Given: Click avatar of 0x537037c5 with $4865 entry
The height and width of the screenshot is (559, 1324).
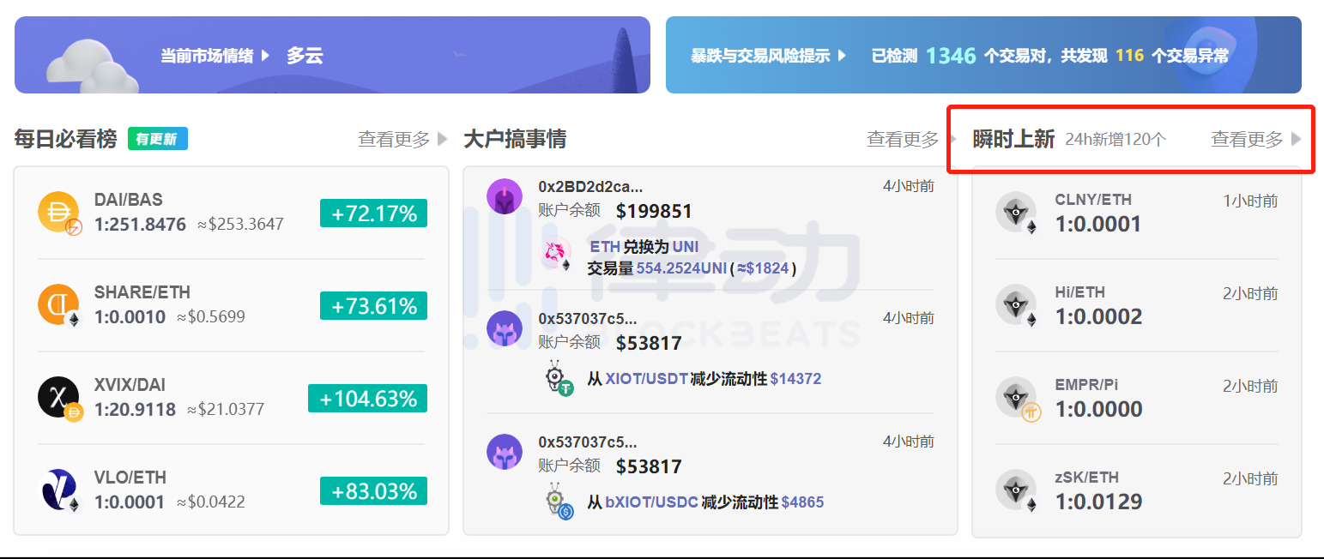Looking at the screenshot, I should point(505,452).
